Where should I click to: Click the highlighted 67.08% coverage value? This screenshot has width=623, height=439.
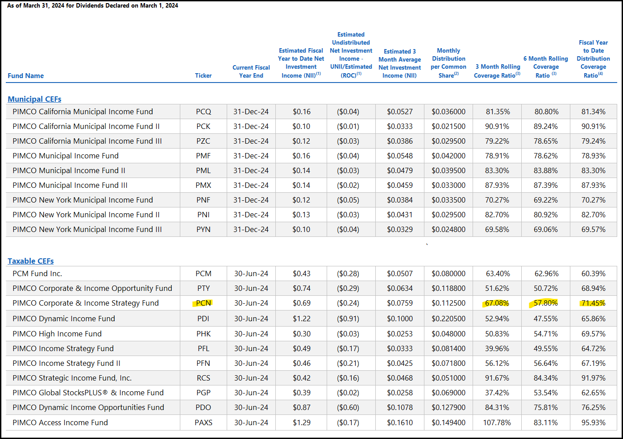(497, 303)
